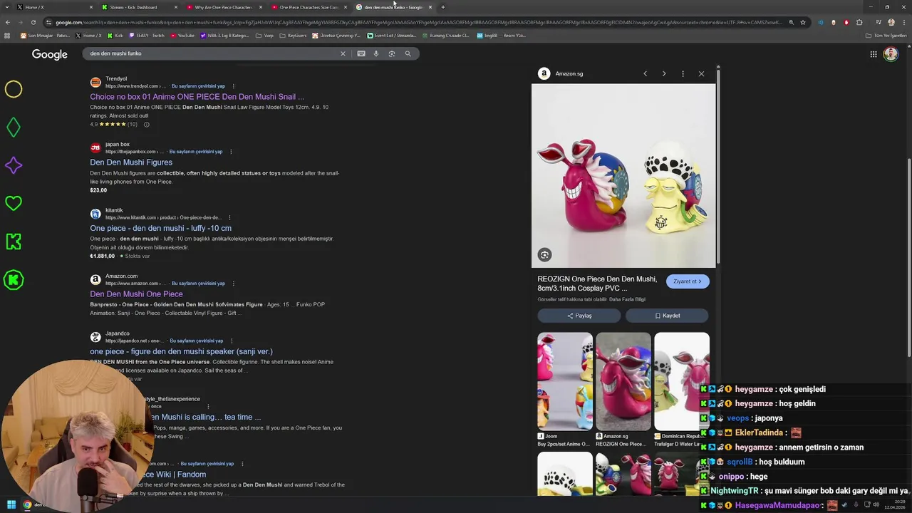Open the Dominican Republic Trafalgar thumbnail

click(682, 381)
